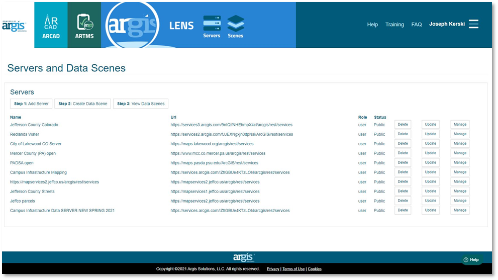Delete the Jefferson County Colorado server

click(403, 125)
